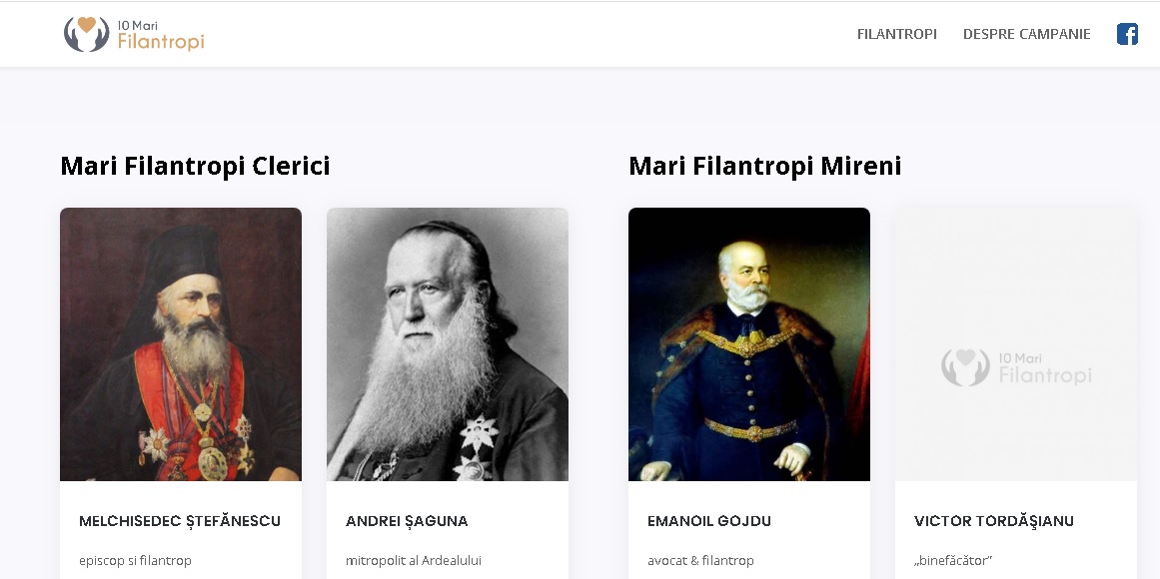Click Andrei Șaguna's black-and-white photo
This screenshot has height=579, width=1160.
[x=448, y=344]
